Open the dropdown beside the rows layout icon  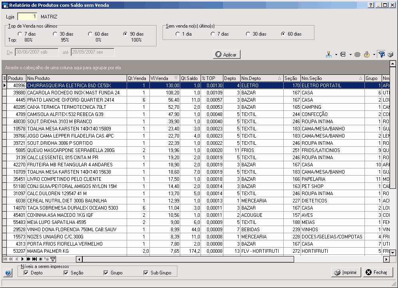[350, 55]
